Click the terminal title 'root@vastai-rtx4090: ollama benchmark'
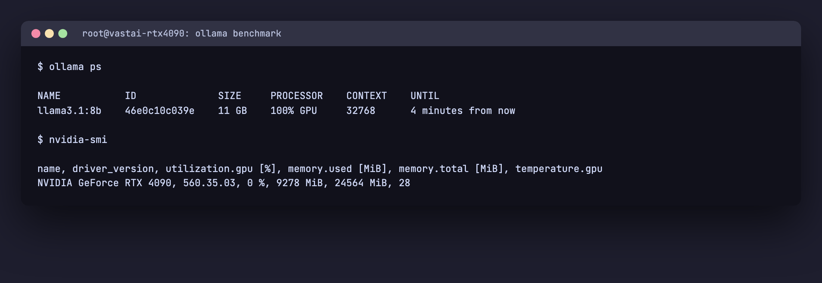This screenshot has height=283, width=822. (182, 34)
